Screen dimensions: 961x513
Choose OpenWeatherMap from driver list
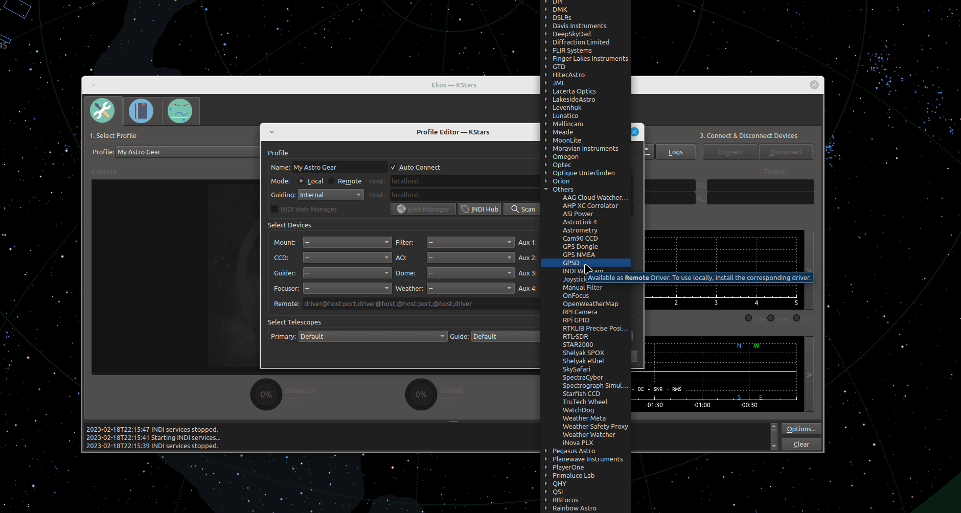590,304
